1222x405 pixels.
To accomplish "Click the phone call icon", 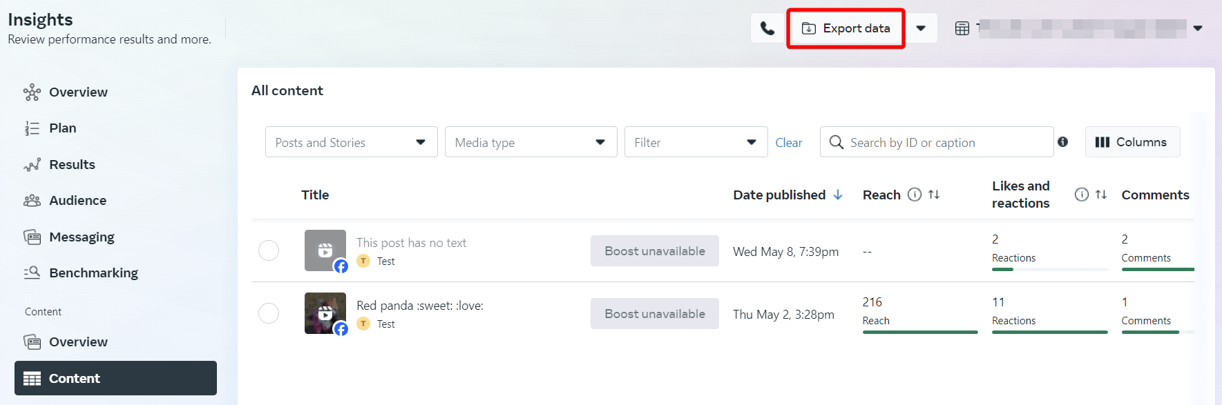I will (767, 28).
